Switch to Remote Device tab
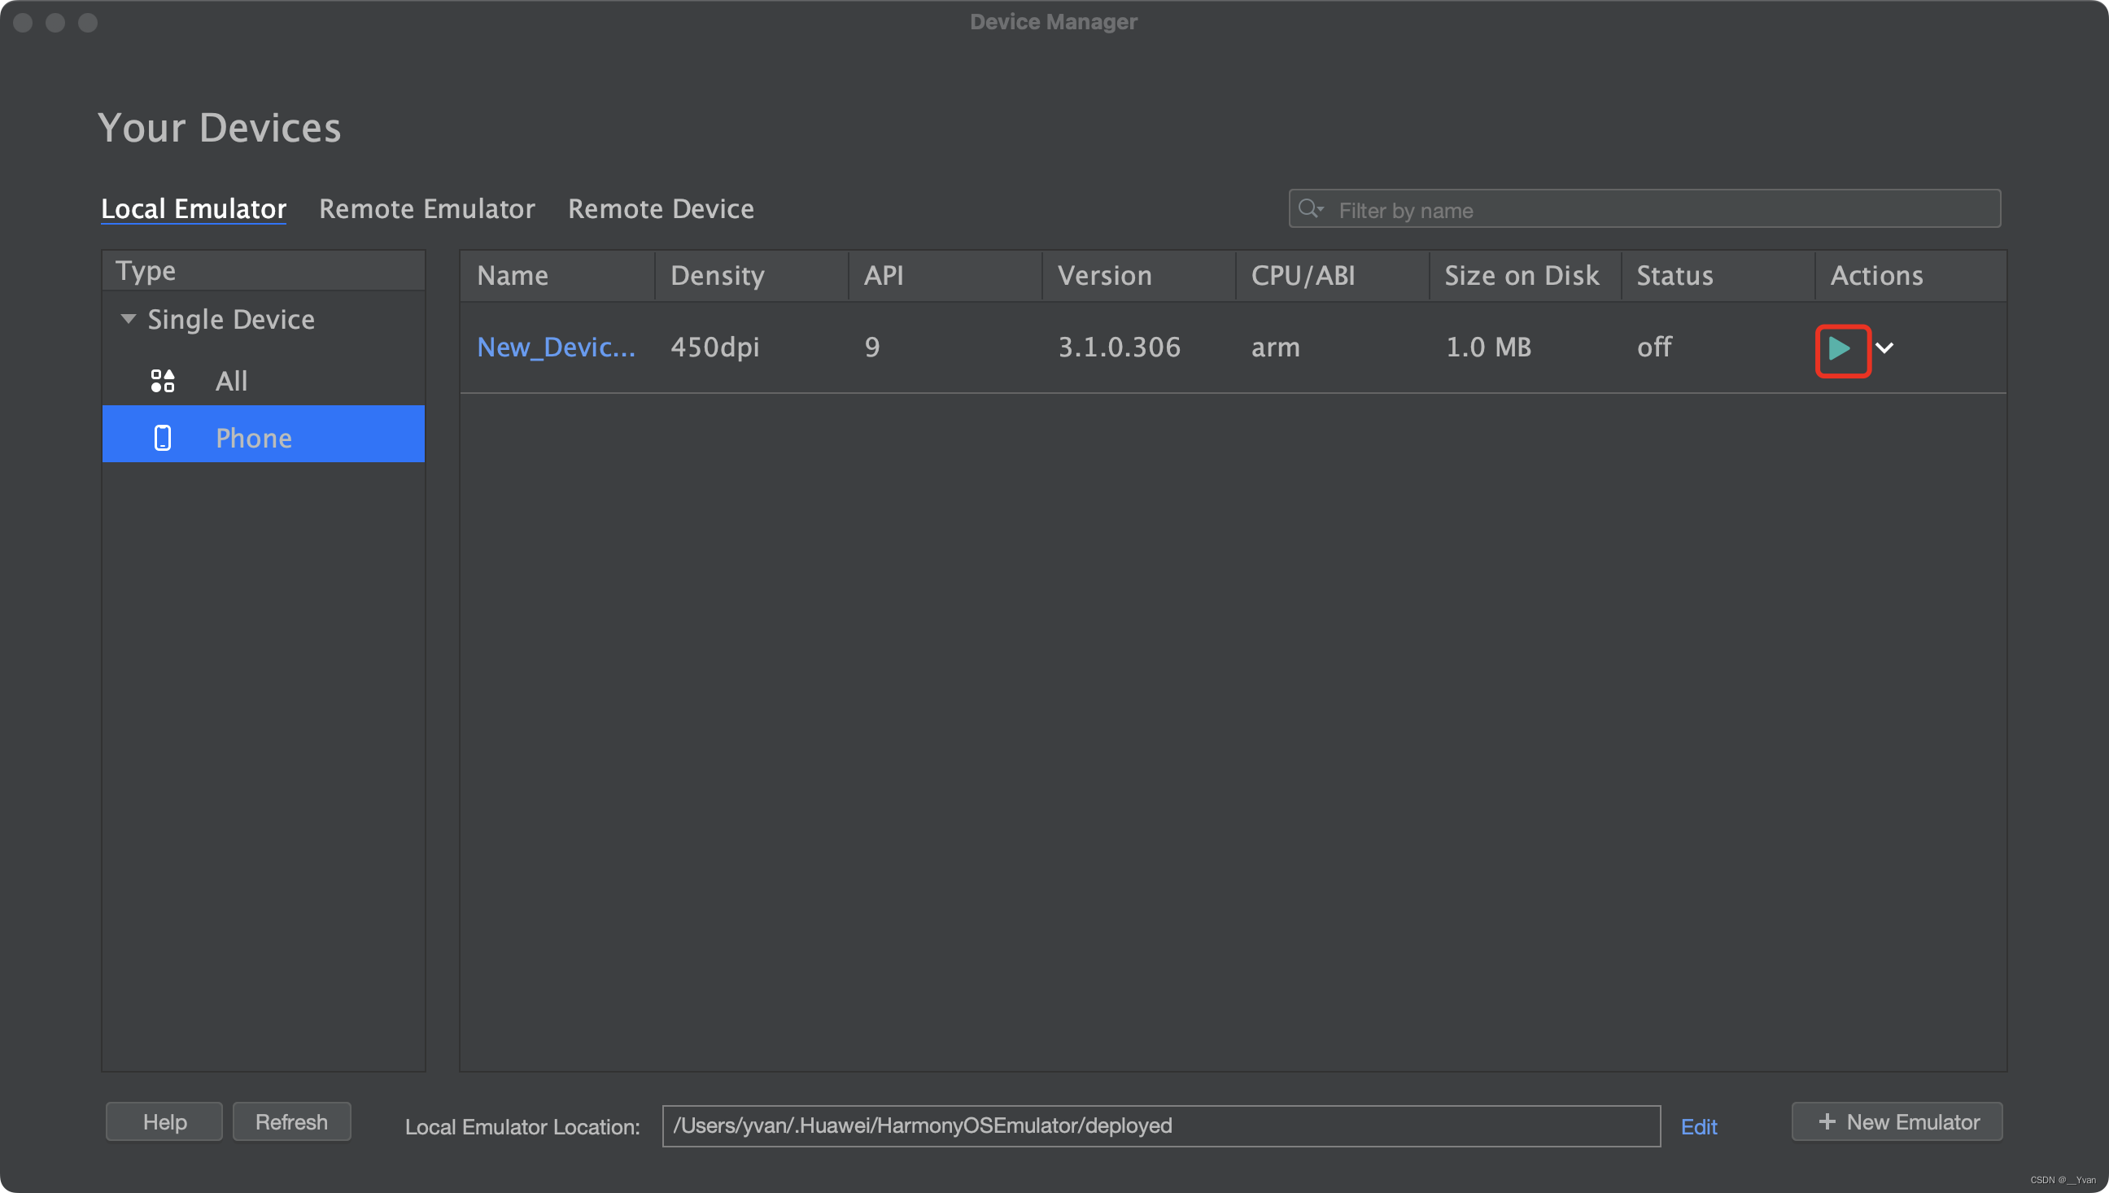This screenshot has width=2109, height=1193. click(659, 206)
